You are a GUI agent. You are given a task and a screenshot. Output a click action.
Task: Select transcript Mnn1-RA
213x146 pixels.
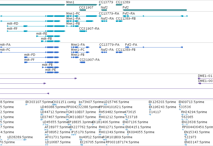[x=80, y=21]
